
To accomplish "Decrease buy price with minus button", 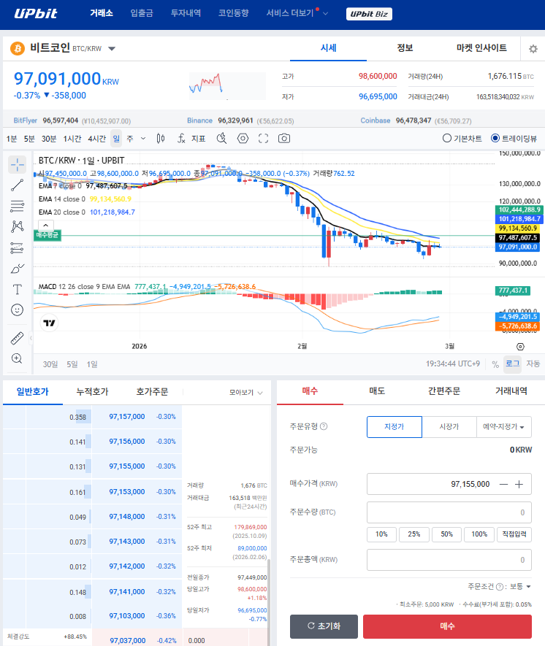I will [504, 484].
